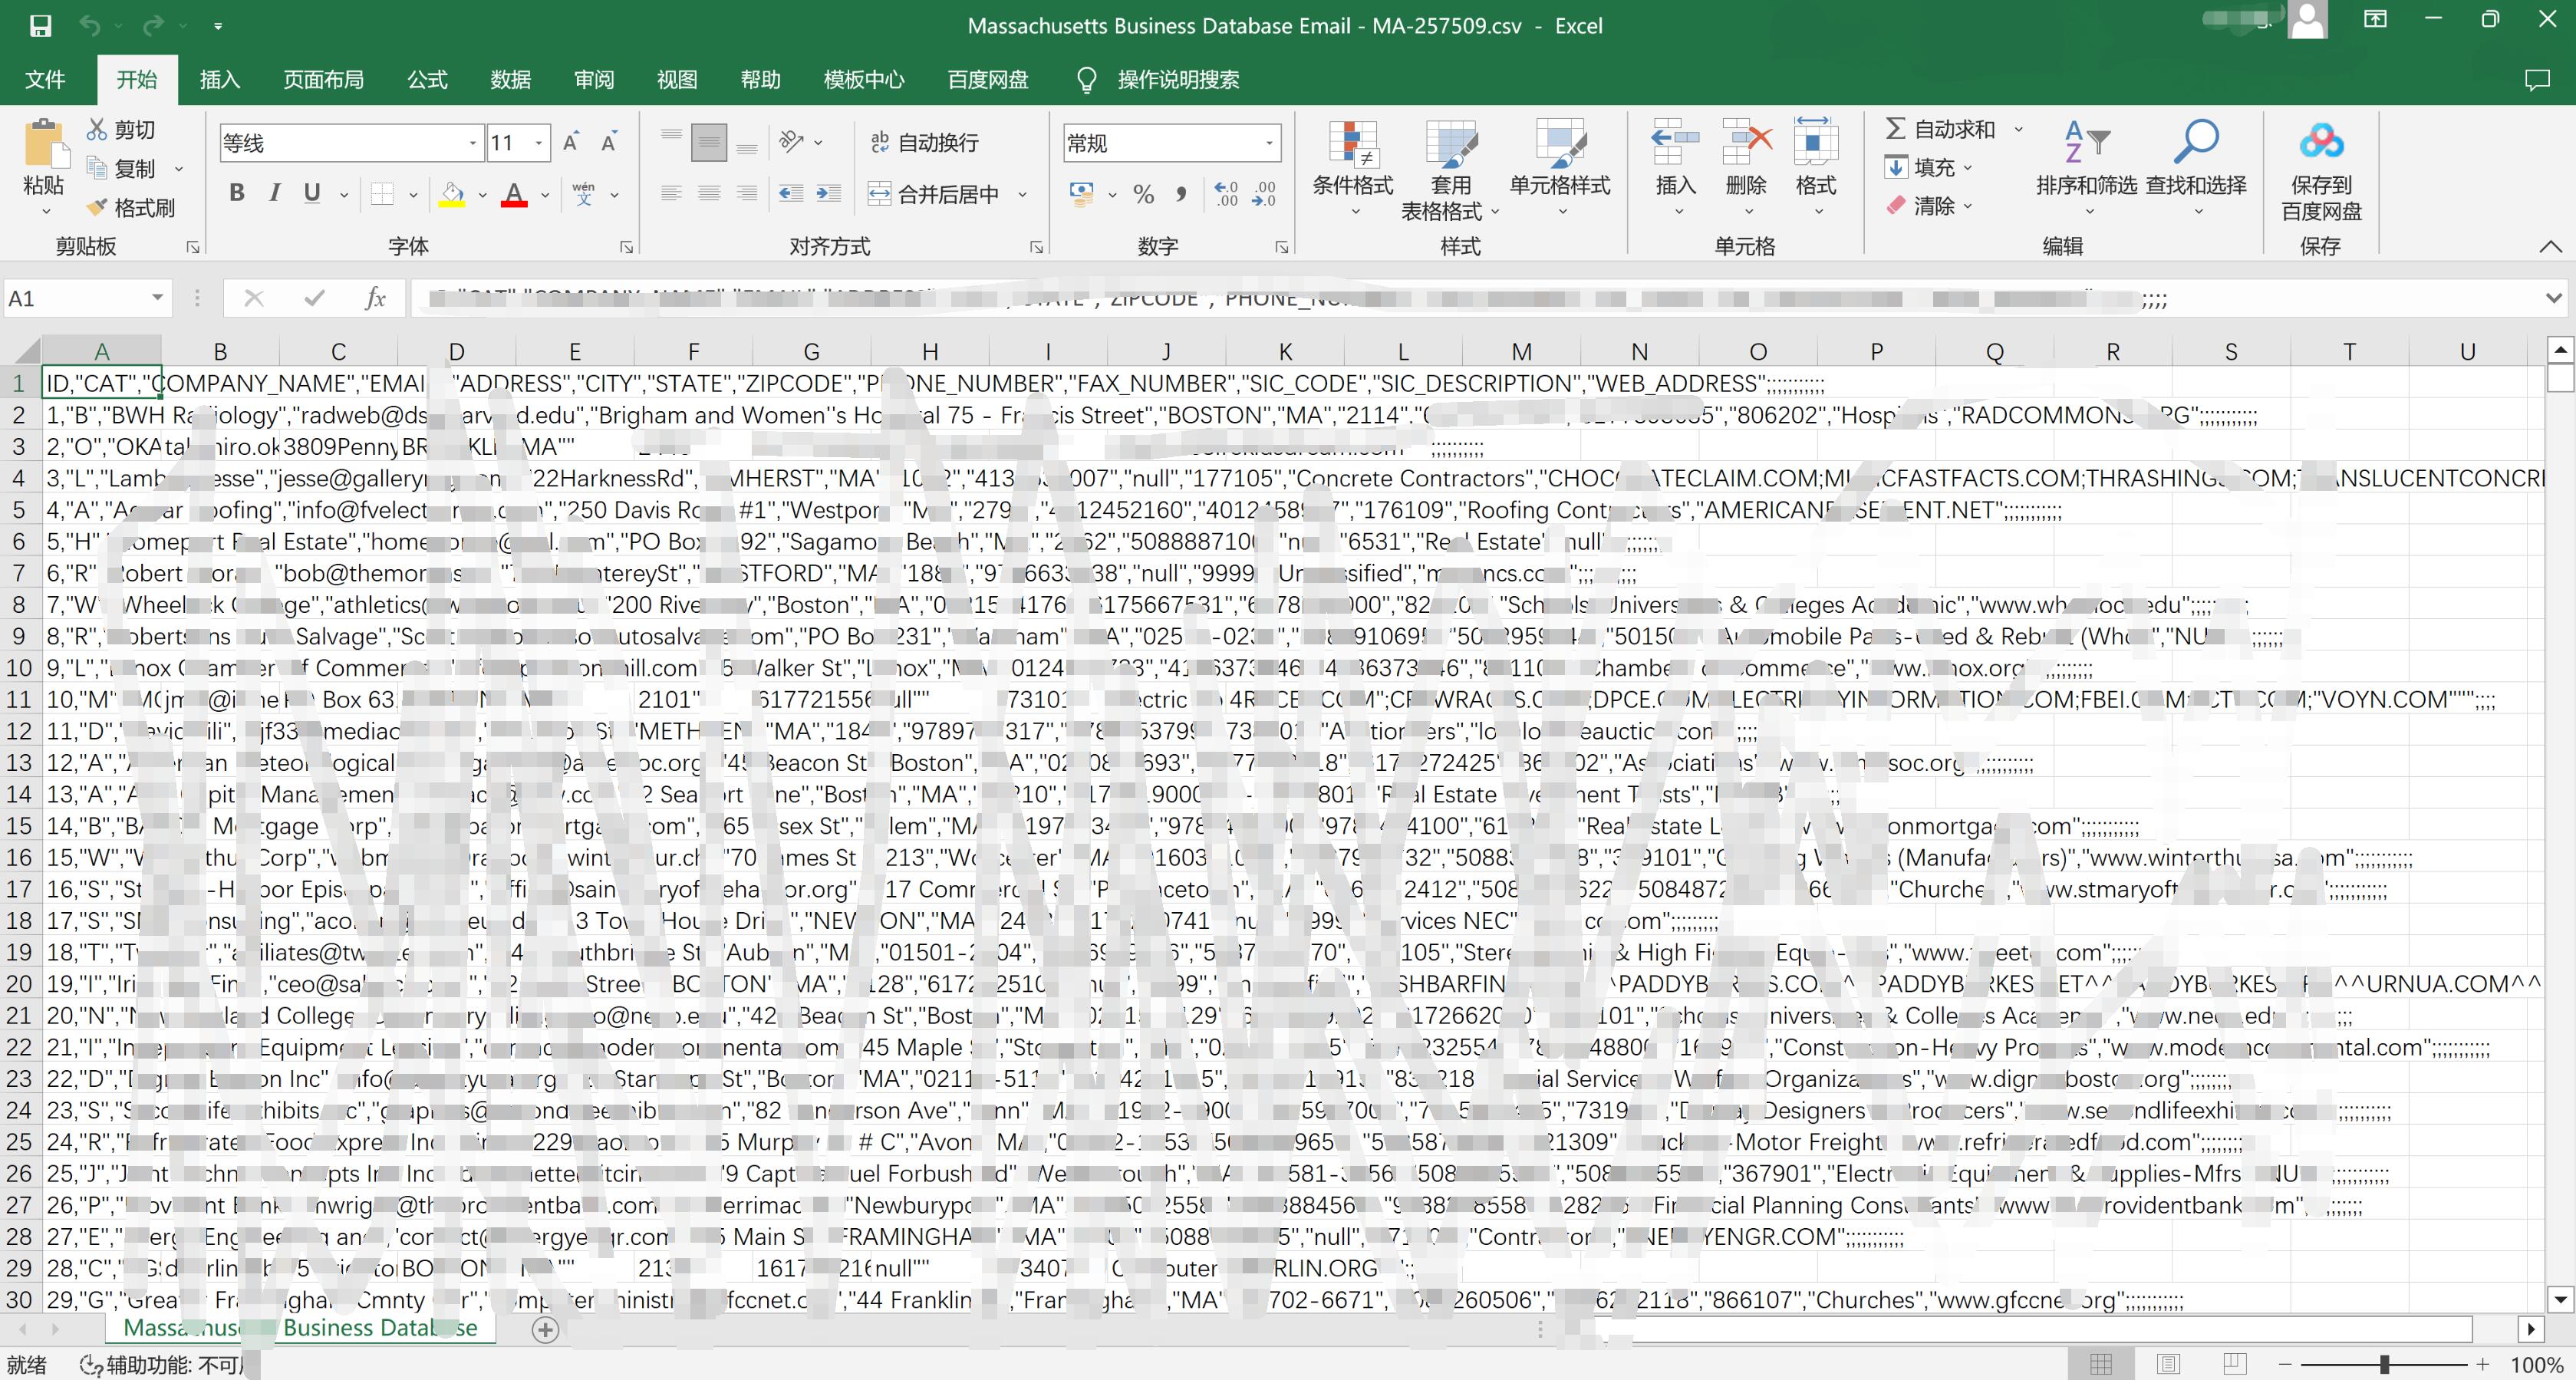
Task: Click the 粘贴 paste clipboard icon
Action: pyautogui.click(x=44, y=143)
